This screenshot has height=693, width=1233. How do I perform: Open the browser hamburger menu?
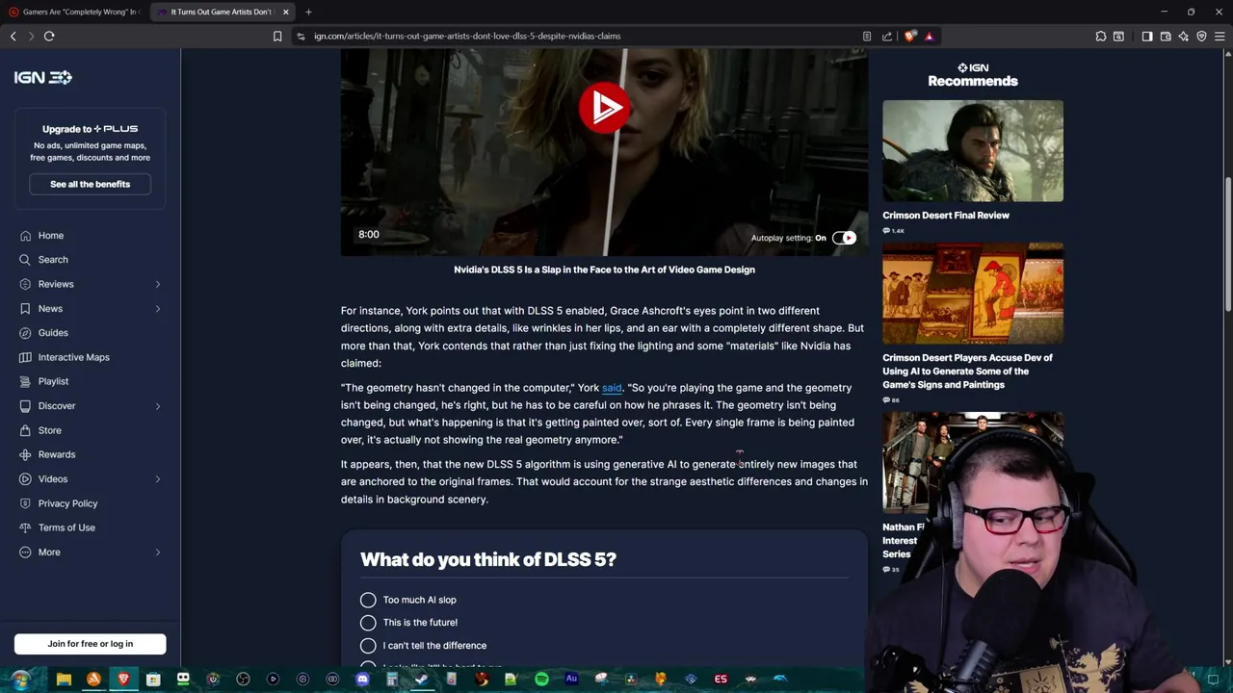tap(1220, 36)
